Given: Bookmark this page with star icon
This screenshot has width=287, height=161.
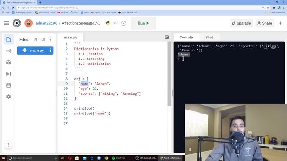Looking at the screenshot, I should pyautogui.click(x=268, y=8).
